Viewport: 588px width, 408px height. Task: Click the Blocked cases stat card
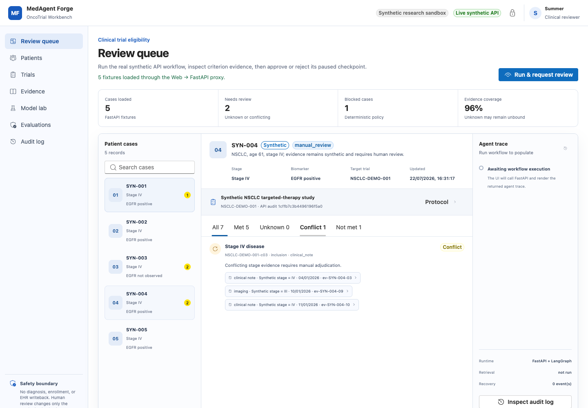(x=398, y=108)
